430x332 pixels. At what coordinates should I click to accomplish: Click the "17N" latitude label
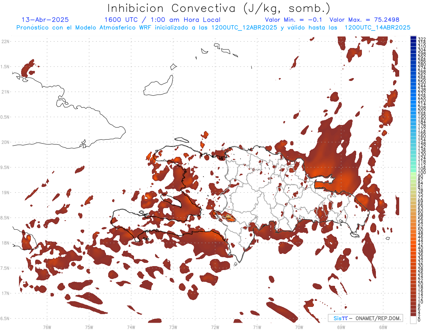[5, 293]
